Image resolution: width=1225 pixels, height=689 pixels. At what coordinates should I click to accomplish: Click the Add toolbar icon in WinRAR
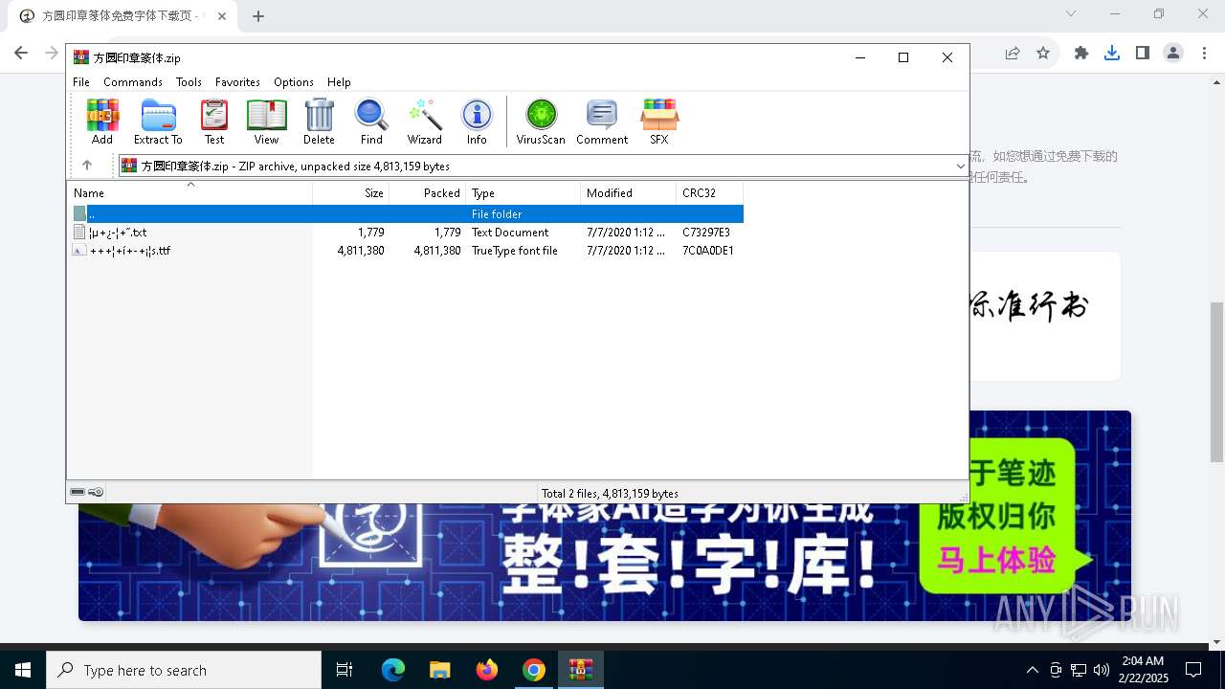pos(102,122)
